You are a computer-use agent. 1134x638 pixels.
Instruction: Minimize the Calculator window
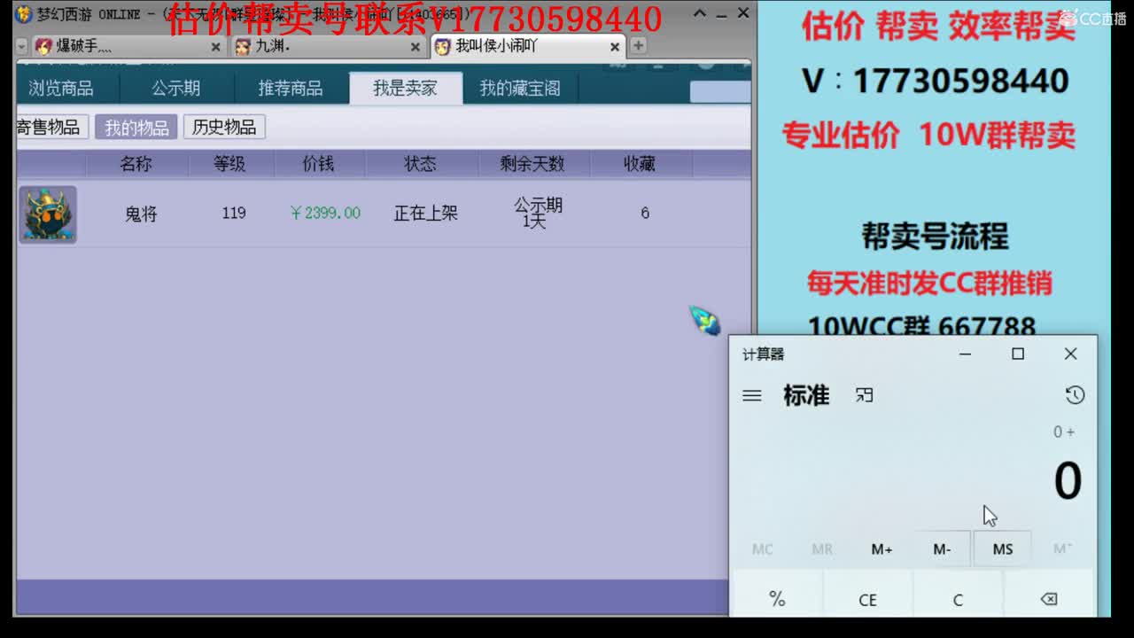[x=966, y=354]
